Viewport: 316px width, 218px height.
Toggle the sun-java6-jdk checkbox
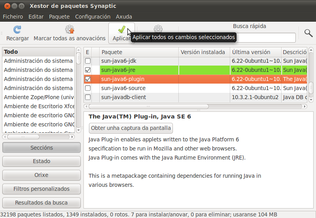pos(88,61)
